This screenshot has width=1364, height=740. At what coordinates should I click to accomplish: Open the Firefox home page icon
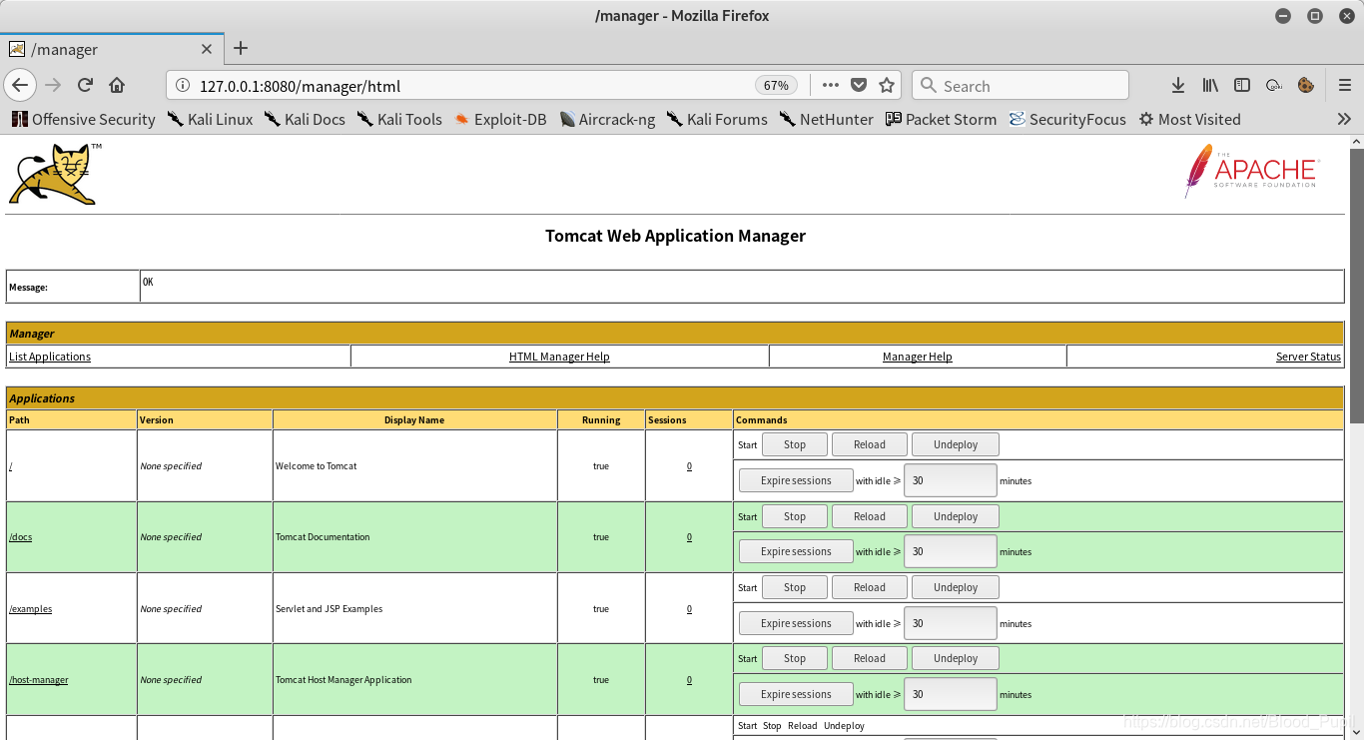(117, 85)
